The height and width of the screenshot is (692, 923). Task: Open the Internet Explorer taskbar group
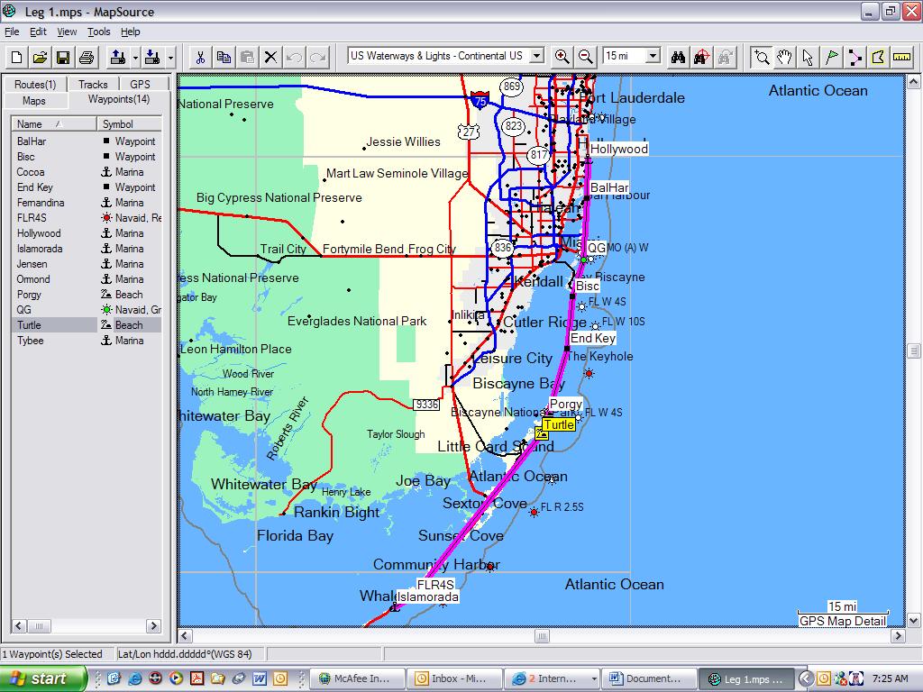(552, 678)
